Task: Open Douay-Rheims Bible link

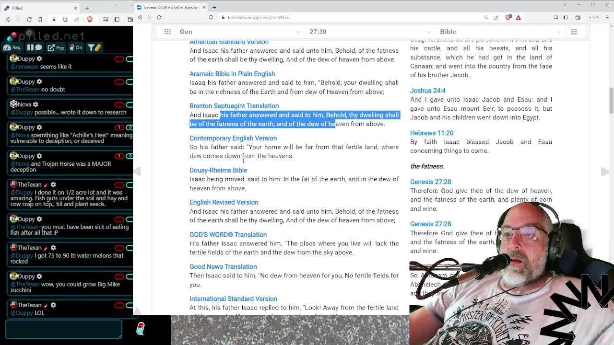Action: pos(218,170)
